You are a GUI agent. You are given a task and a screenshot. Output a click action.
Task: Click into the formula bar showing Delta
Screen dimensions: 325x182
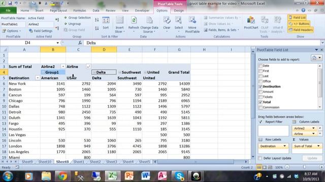click(202, 42)
